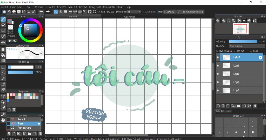Open the Công cụ(T) menu
The height and width of the screenshot is (140, 266).
click(x=95, y=7)
